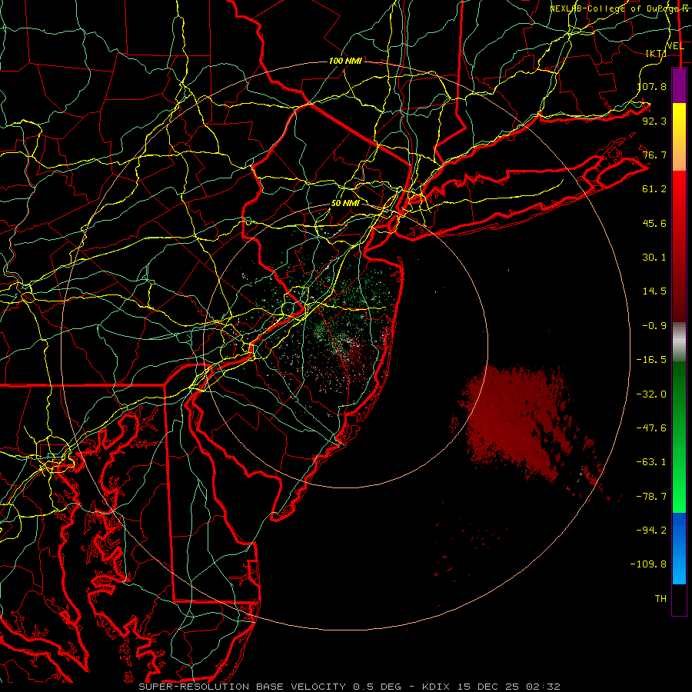Screen dimensions: 692x692
Task: Pick the purple segment of the velocity color bar
Action: 679,86
